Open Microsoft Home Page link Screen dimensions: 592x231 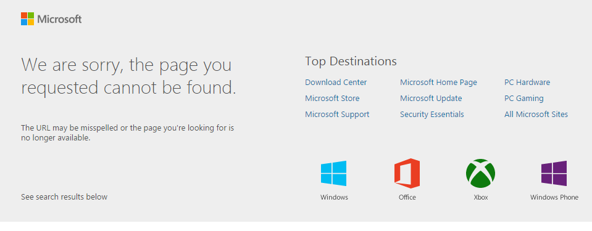click(x=438, y=82)
